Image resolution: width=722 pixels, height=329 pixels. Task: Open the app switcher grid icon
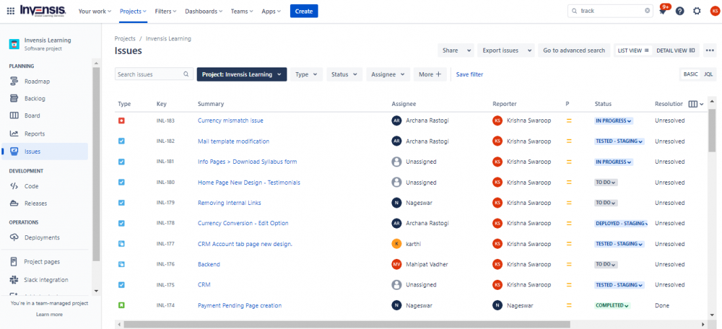point(11,11)
